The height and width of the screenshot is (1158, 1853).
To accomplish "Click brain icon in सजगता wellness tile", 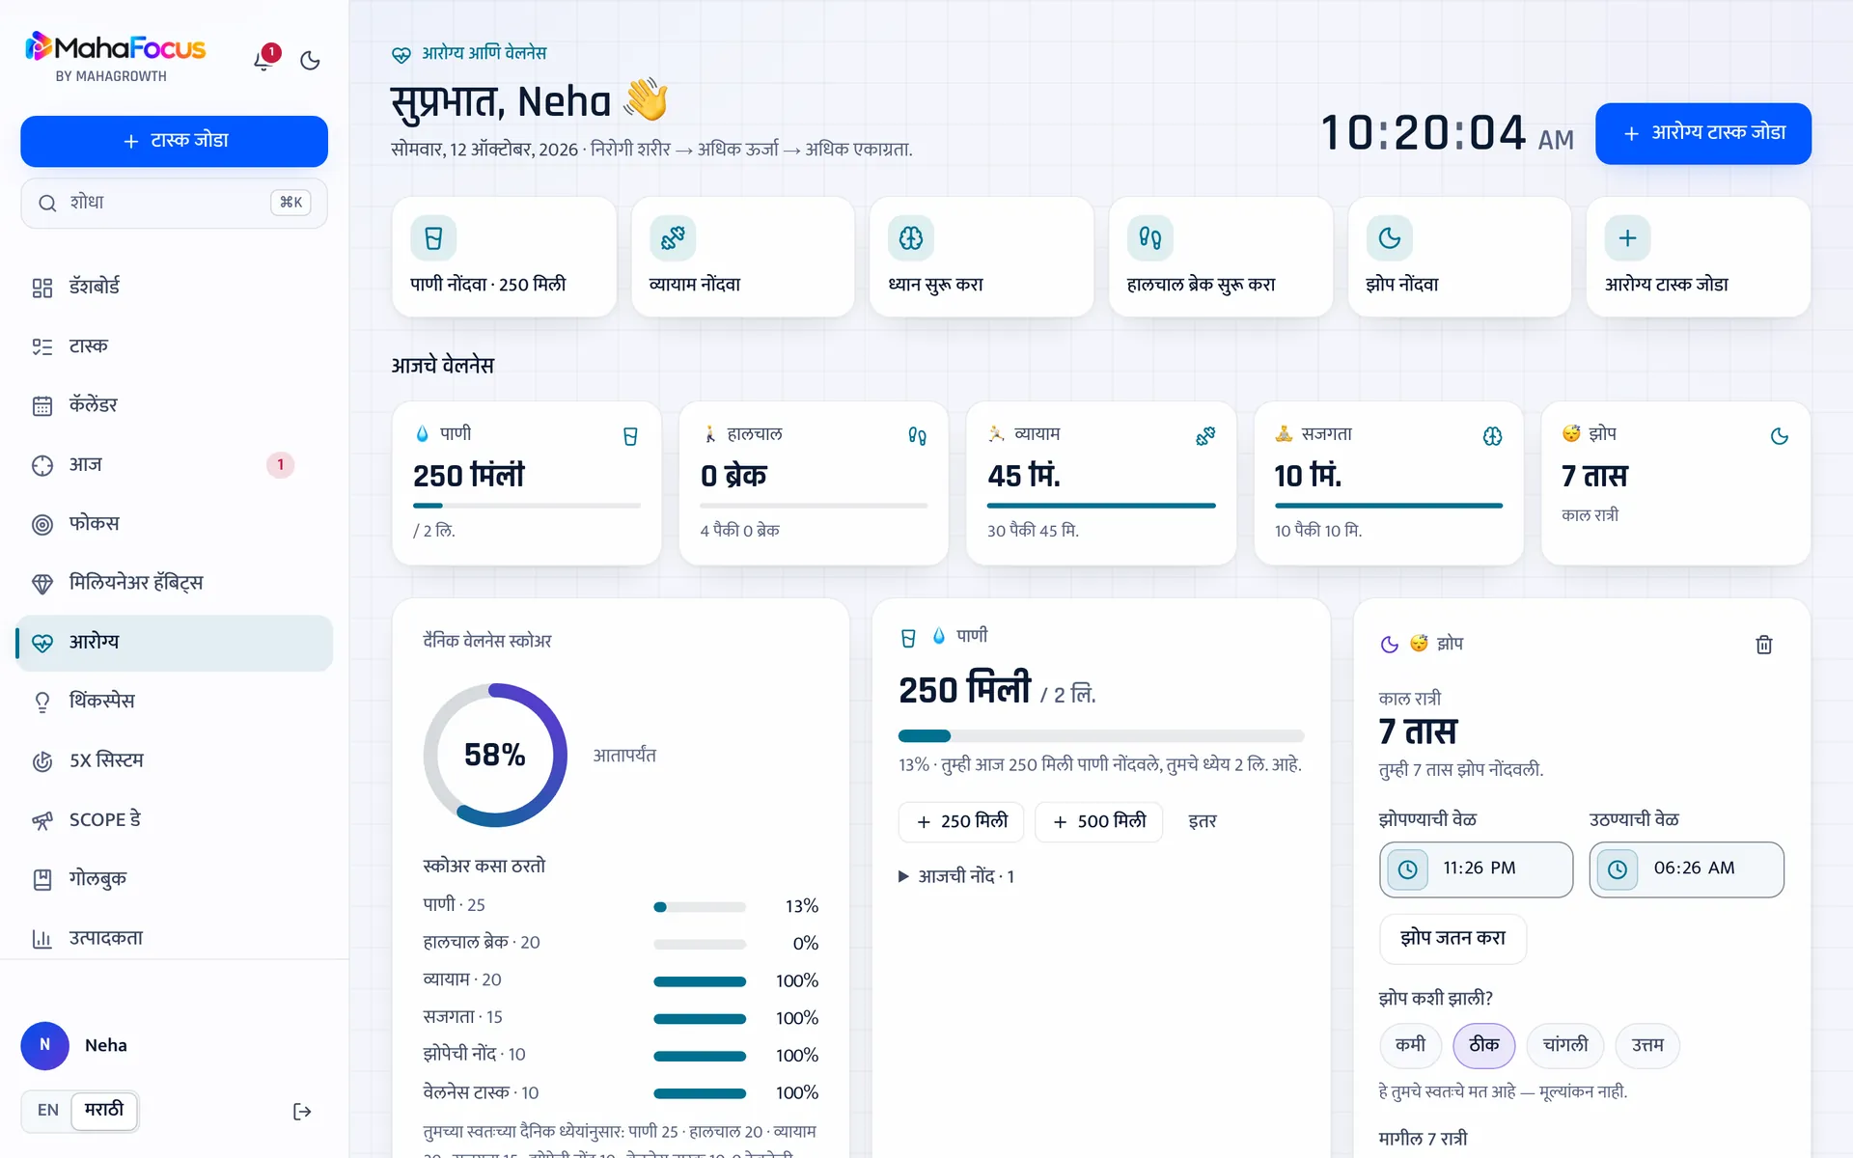I will tap(1492, 436).
